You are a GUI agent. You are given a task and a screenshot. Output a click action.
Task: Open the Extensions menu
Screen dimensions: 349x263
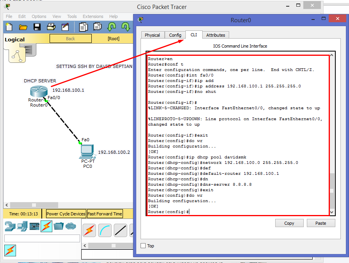pyautogui.click(x=93, y=16)
